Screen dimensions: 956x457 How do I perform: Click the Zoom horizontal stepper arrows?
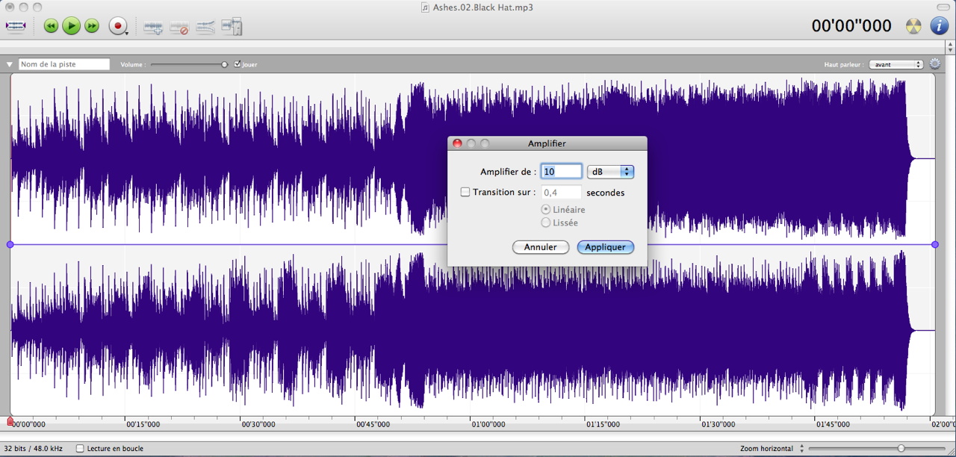802,449
